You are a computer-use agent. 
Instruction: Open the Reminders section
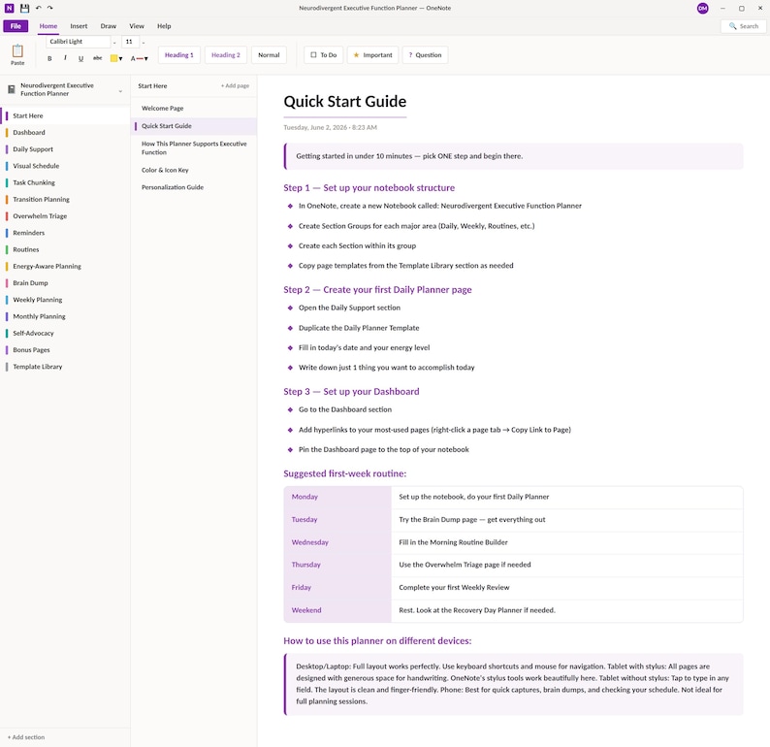click(x=65, y=233)
